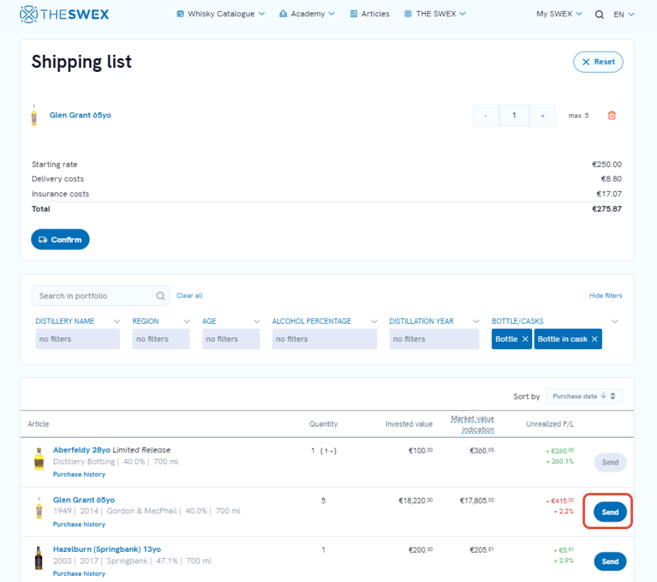Screen dimensions: 657x582
Task: Change language with EN selector
Action: click(624, 14)
